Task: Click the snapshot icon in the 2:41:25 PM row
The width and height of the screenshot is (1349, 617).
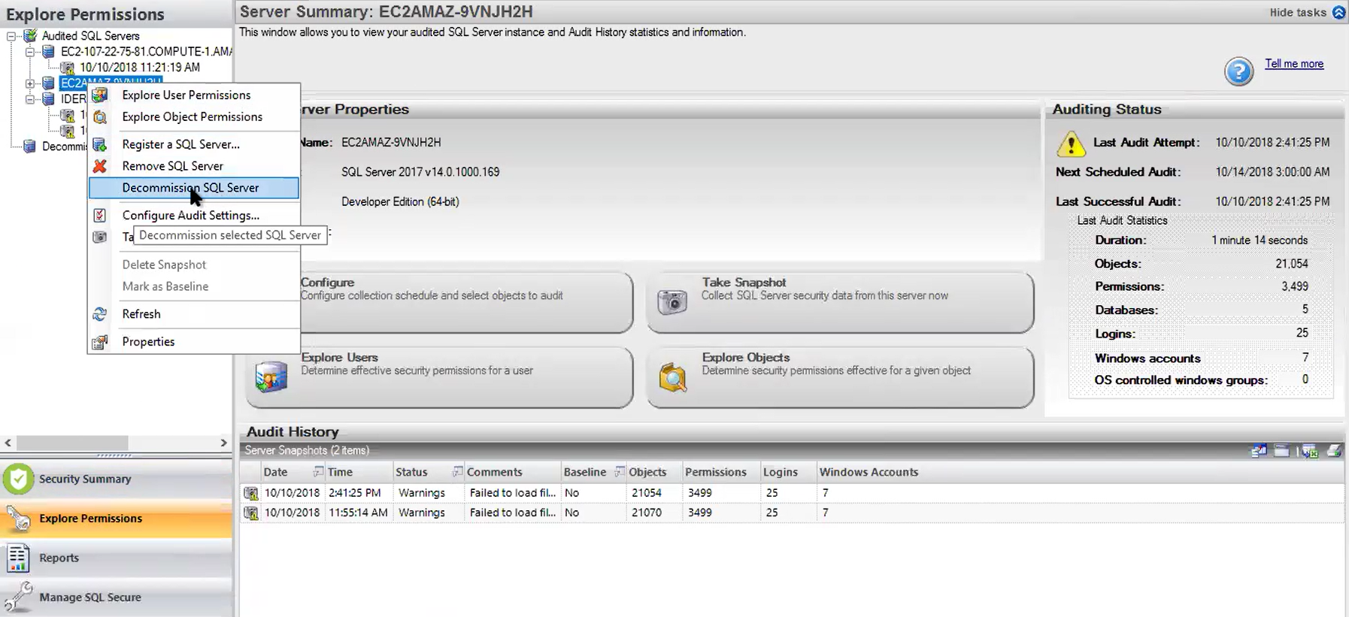Action: click(251, 493)
